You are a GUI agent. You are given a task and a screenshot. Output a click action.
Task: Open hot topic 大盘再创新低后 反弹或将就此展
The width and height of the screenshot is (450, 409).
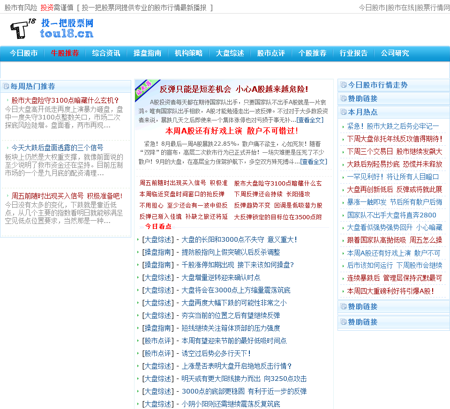(395, 189)
